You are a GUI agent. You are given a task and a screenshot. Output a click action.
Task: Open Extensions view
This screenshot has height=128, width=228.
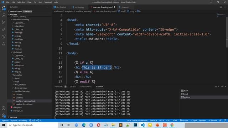[4, 36]
